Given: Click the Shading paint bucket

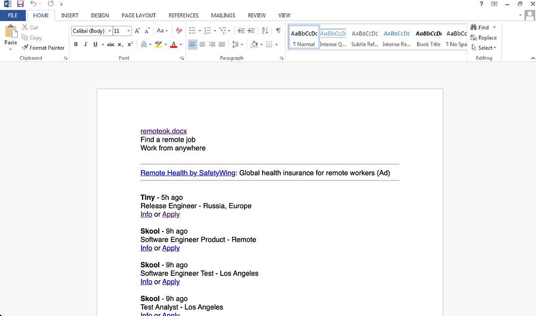Looking at the screenshot, I should pos(254,44).
